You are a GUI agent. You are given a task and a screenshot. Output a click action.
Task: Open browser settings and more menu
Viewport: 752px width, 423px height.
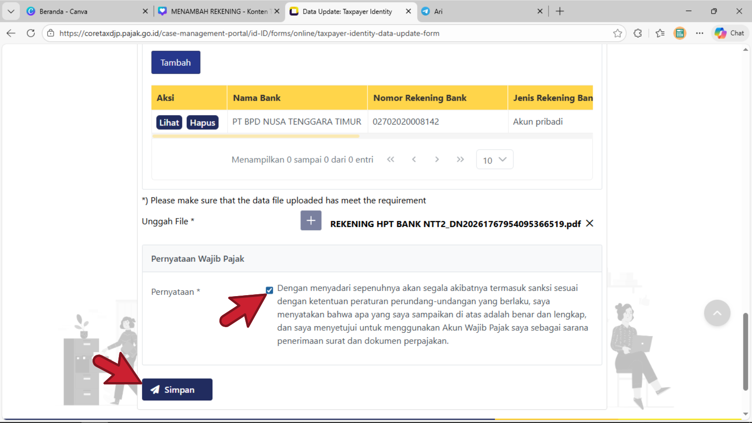tap(699, 33)
